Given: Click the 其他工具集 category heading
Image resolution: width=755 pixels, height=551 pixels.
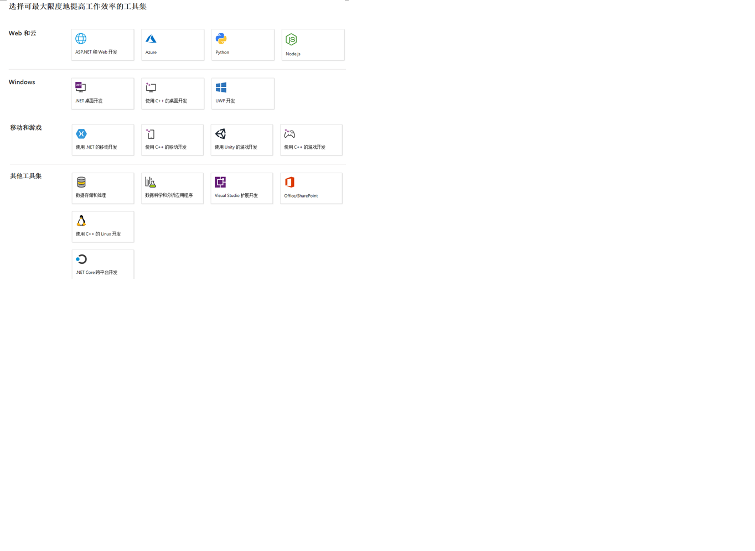Looking at the screenshot, I should [26, 176].
